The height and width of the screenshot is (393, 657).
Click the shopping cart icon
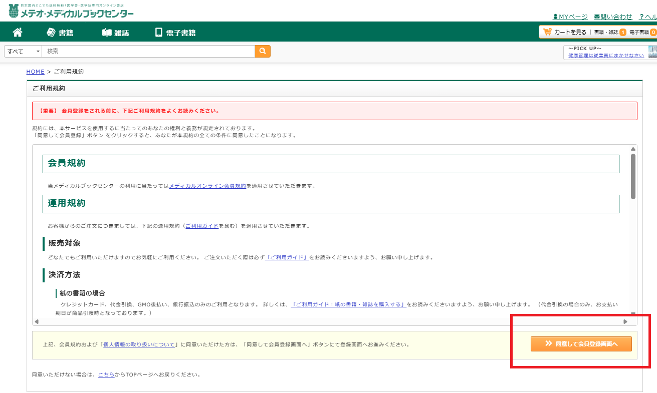(x=547, y=32)
